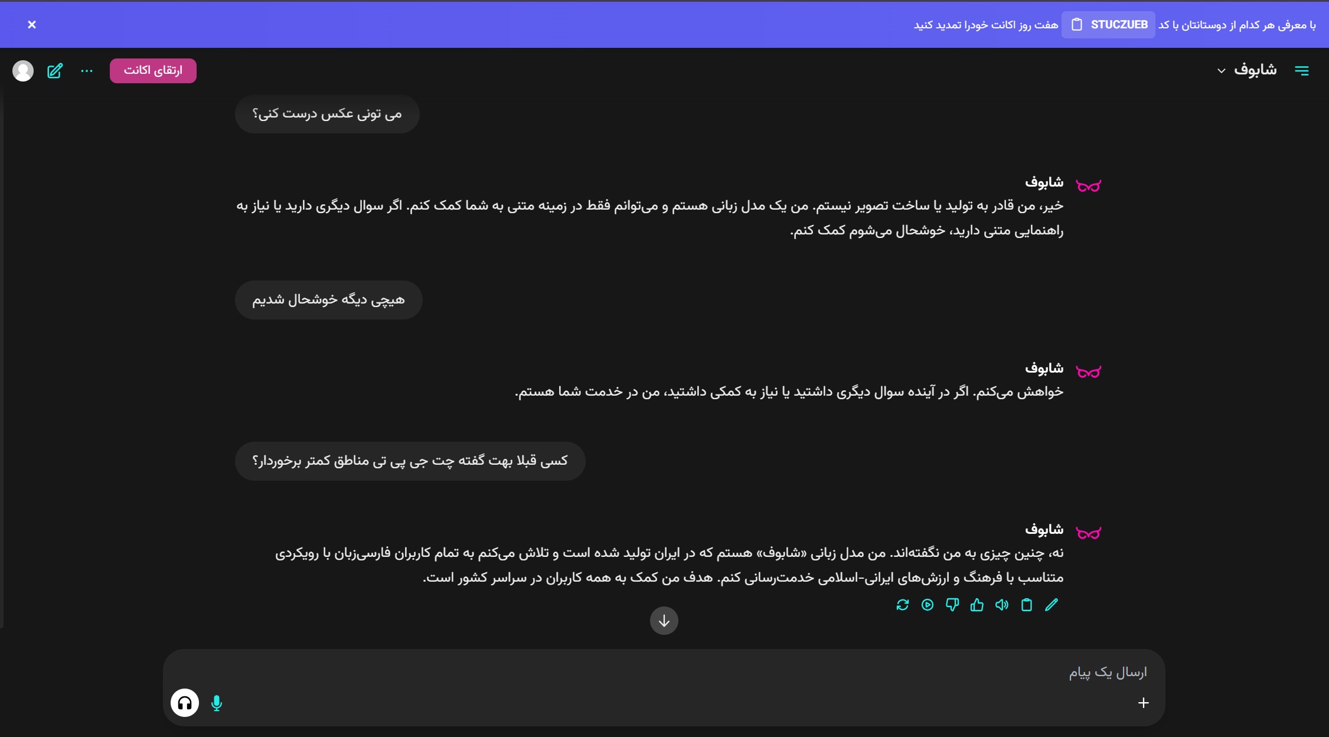This screenshot has height=737, width=1329.
Task: Read the response aloud via speaker icon
Action: coord(1002,605)
